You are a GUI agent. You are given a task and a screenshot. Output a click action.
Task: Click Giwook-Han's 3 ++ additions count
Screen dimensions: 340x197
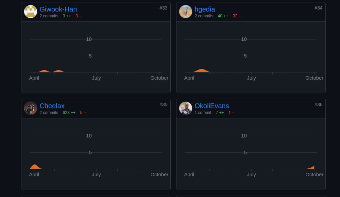(x=67, y=16)
